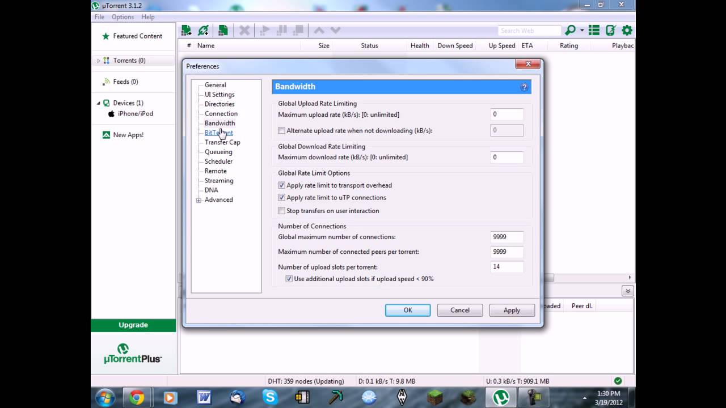
Task: Click the Stop torrent icon
Action: (299, 31)
